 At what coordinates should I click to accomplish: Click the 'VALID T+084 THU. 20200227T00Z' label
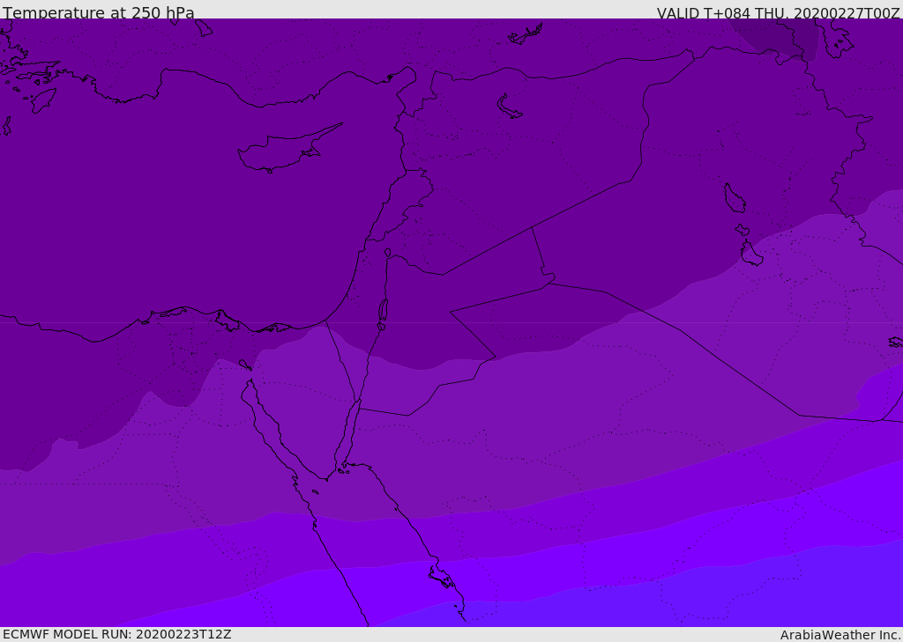[778, 12]
